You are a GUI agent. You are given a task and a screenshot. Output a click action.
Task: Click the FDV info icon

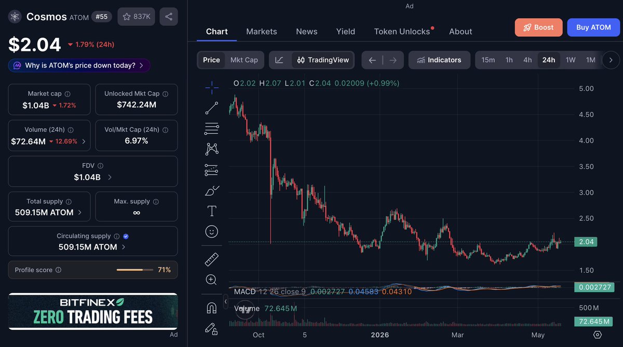coord(100,166)
